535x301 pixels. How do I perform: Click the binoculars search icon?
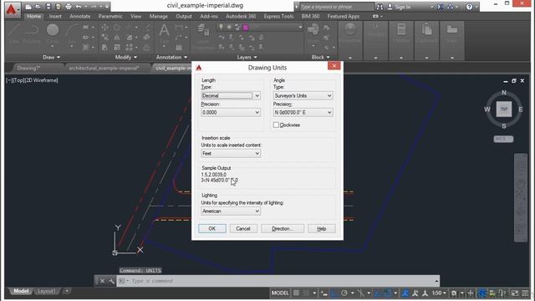380,7
